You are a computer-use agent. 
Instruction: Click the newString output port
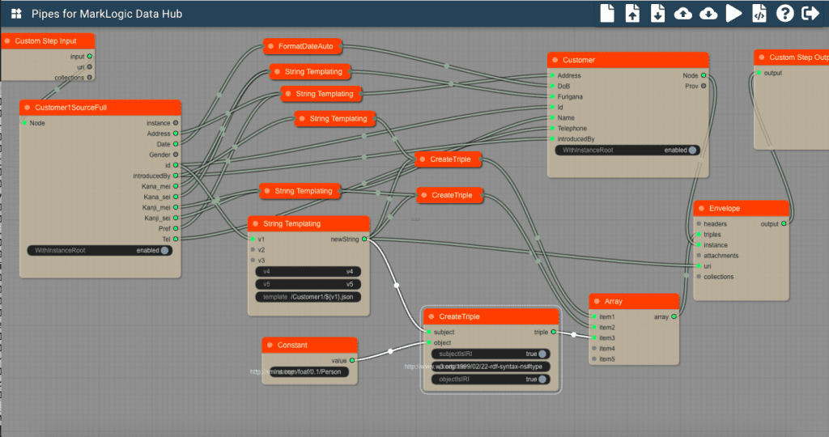364,239
